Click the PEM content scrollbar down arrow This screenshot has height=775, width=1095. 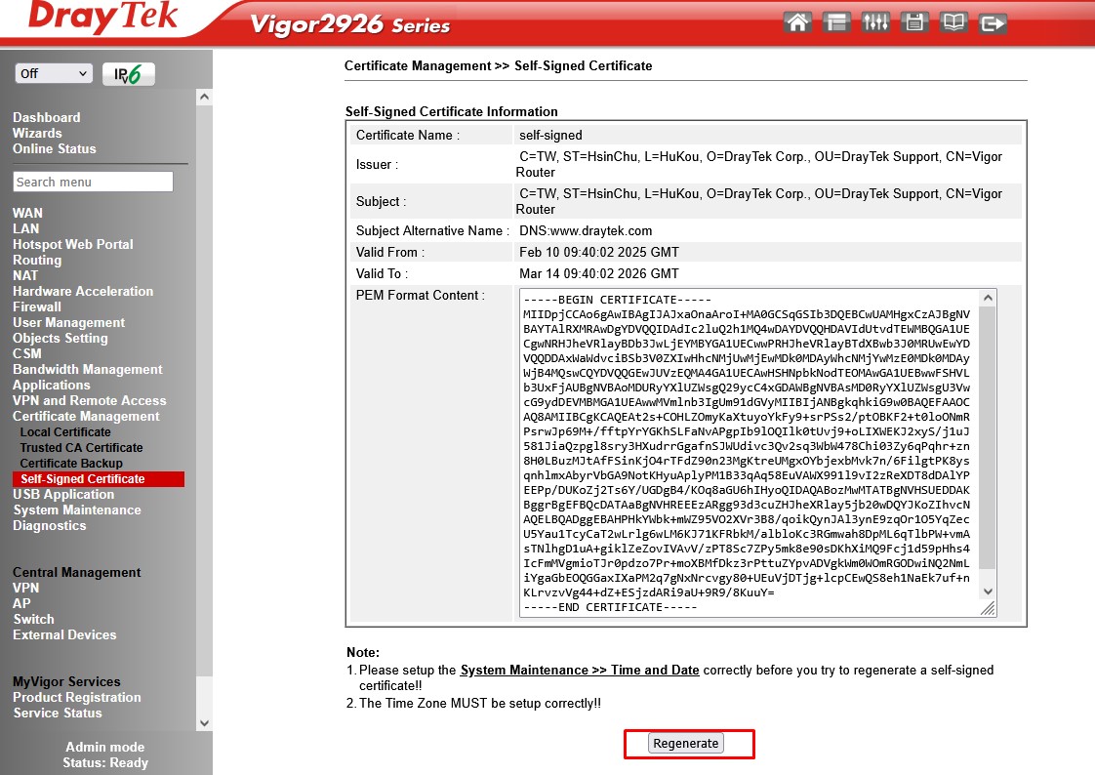pyautogui.click(x=988, y=591)
